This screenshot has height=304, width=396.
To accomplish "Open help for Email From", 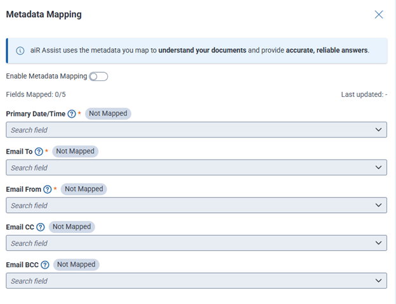I will point(47,189).
